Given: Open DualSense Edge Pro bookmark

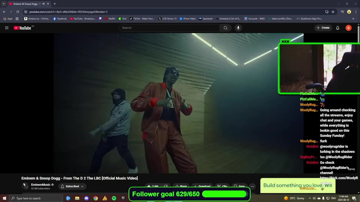Looking at the screenshot, I should click(310, 19).
